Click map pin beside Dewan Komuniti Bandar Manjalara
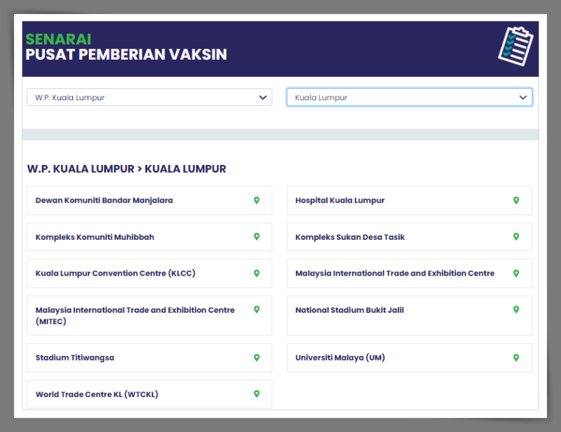This screenshot has width=561, height=432. point(257,201)
